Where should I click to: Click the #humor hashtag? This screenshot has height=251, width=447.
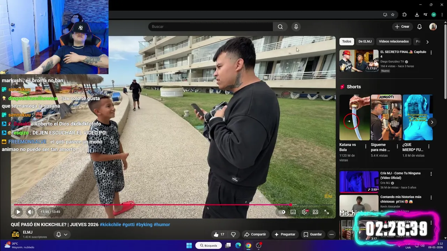tap(162, 225)
